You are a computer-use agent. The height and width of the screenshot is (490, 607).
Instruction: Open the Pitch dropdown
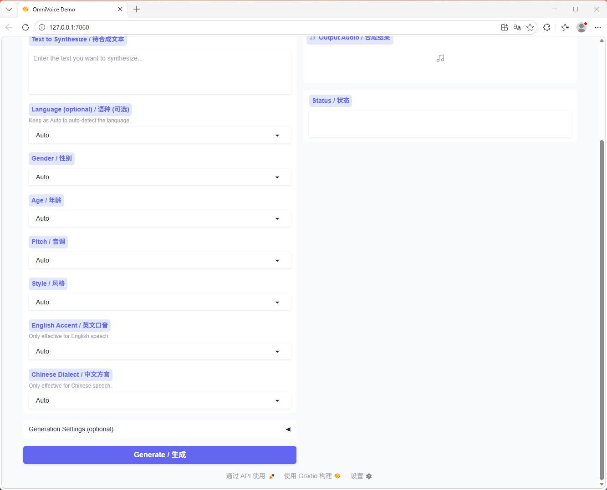point(159,260)
